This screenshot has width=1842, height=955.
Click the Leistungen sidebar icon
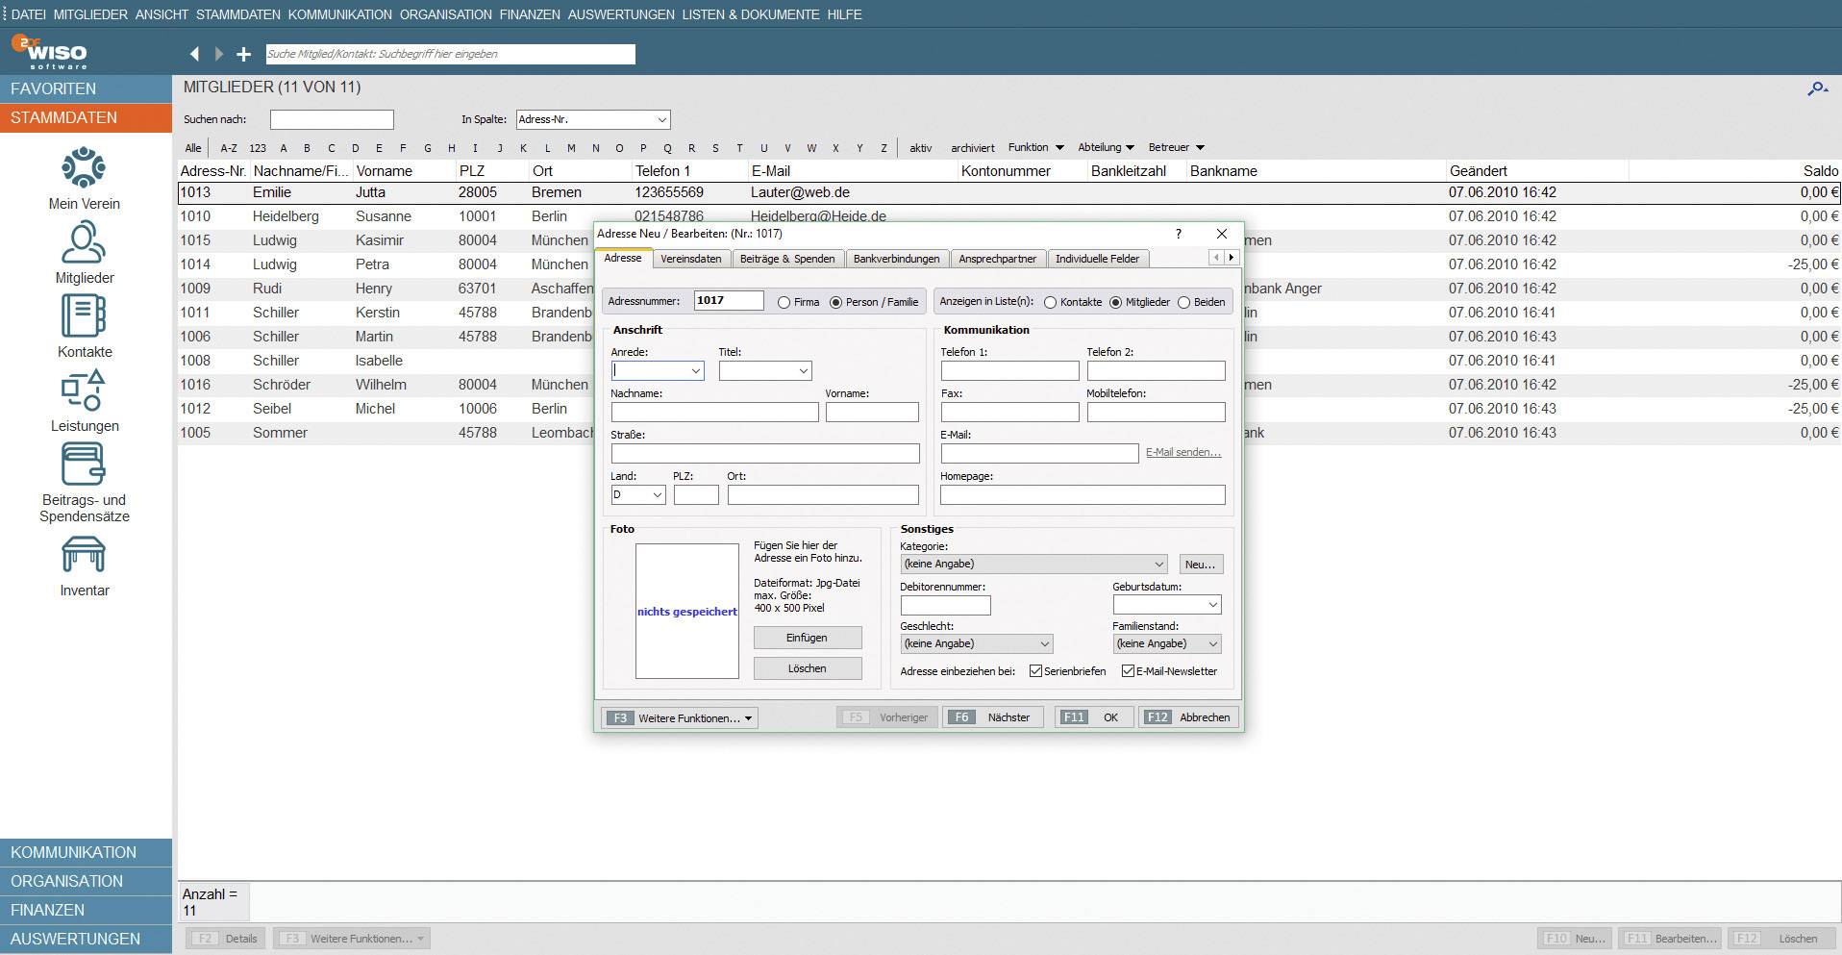click(x=84, y=391)
